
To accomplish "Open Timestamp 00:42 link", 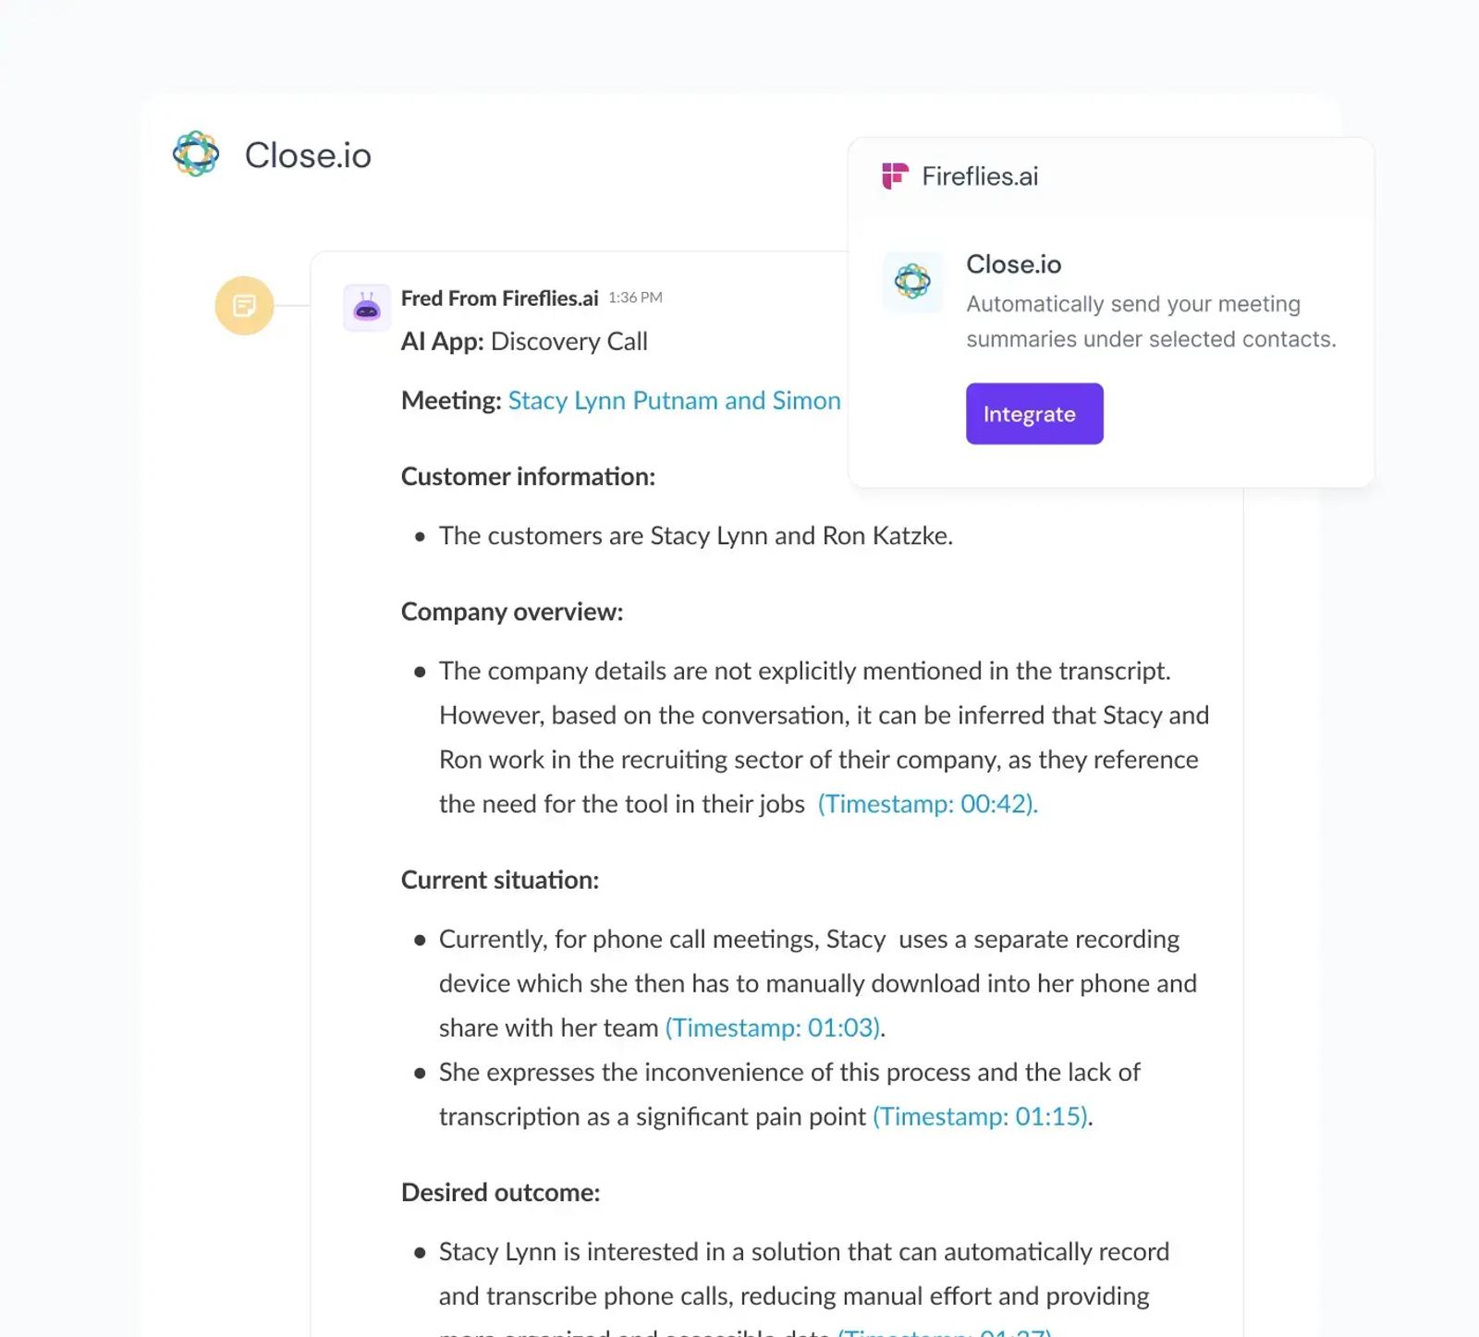I will tap(927, 804).
